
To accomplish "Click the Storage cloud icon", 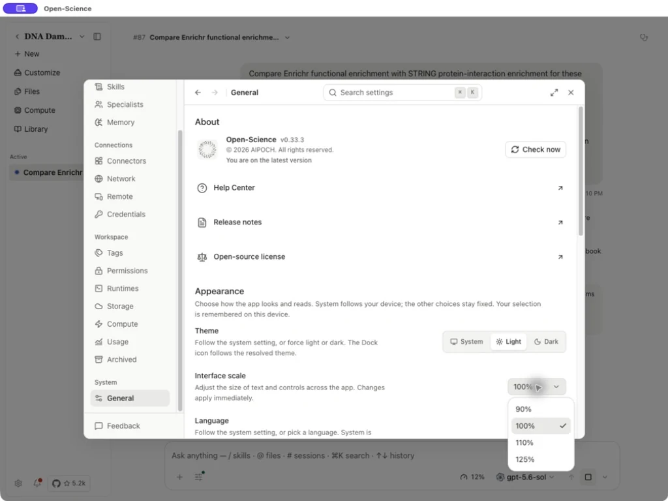I will 99,307.
